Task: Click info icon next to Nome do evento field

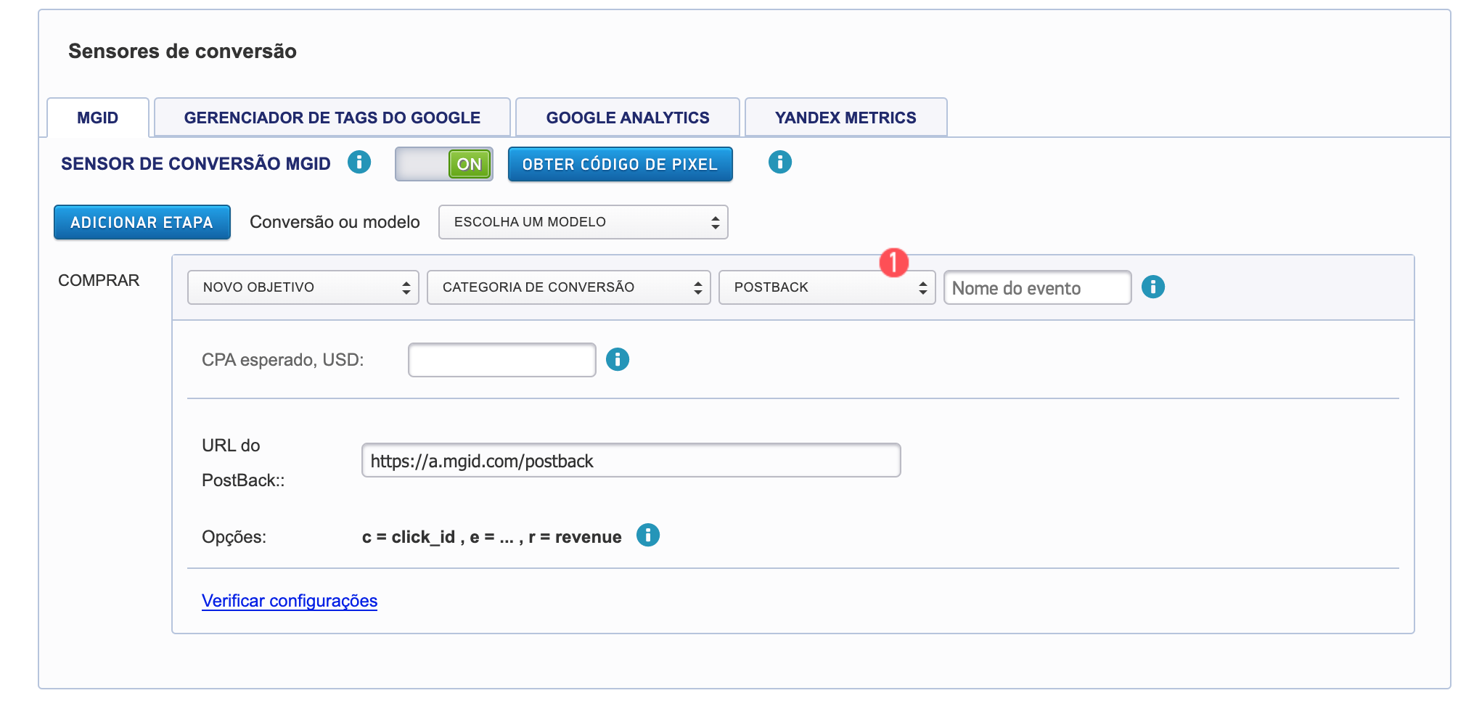Action: click(1152, 287)
